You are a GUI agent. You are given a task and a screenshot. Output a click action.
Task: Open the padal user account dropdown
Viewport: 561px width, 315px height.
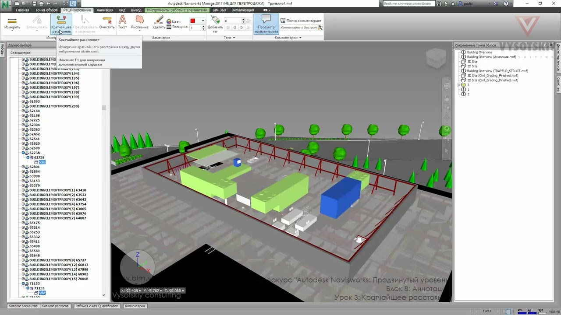475,3
